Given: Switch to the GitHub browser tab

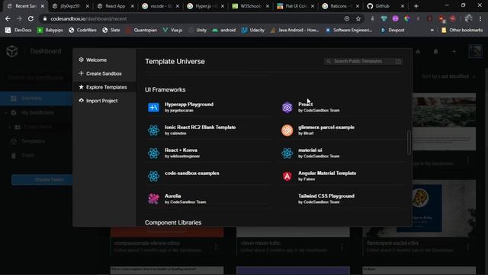Looking at the screenshot, I should click(382, 6).
